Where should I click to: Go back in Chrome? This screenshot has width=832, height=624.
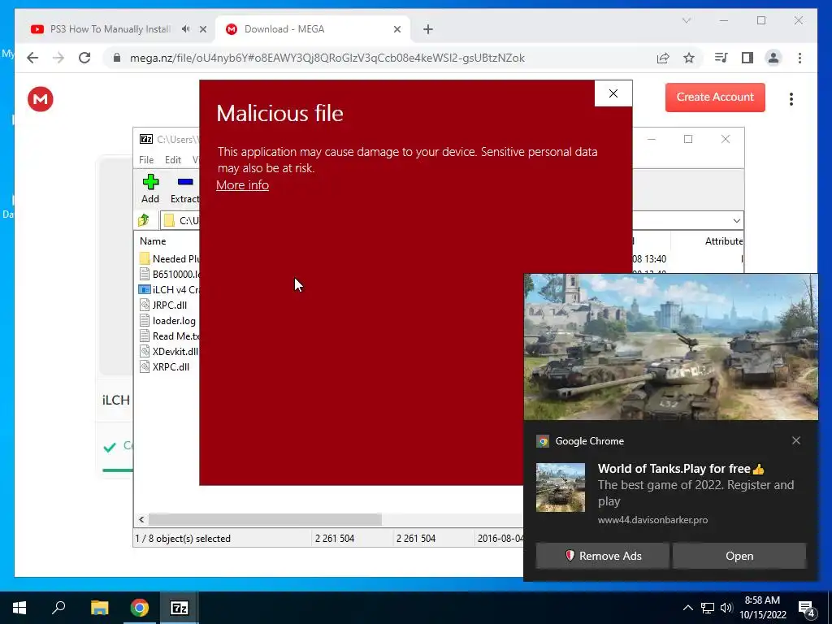(x=32, y=58)
